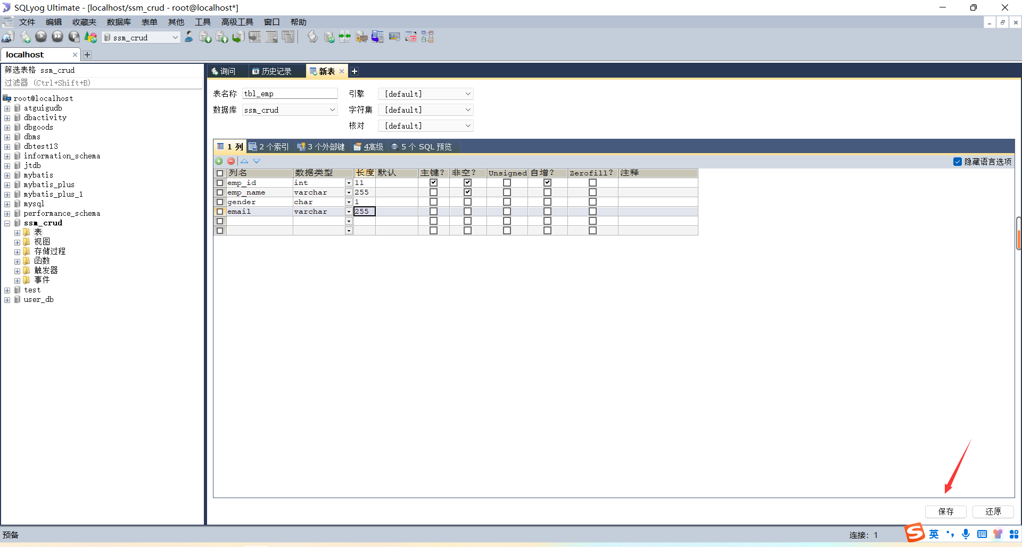
Task: Open the collation [default] dropdown
Action: click(426, 126)
